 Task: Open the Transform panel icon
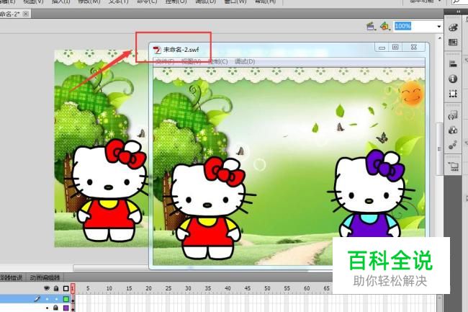tap(453, 94)
